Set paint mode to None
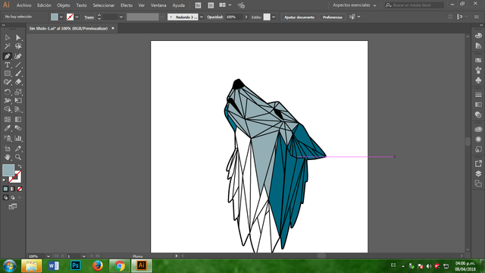Viewport: 485px width, 273px height. pos(20,189)
